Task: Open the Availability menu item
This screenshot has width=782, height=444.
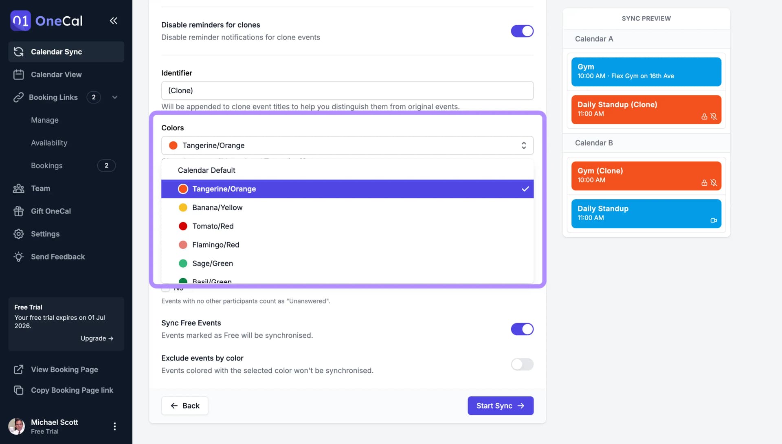Action: point(49,143)
